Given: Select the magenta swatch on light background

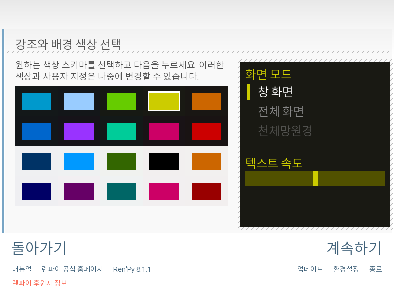Looking at the screenshot, I should click(164, 191).
